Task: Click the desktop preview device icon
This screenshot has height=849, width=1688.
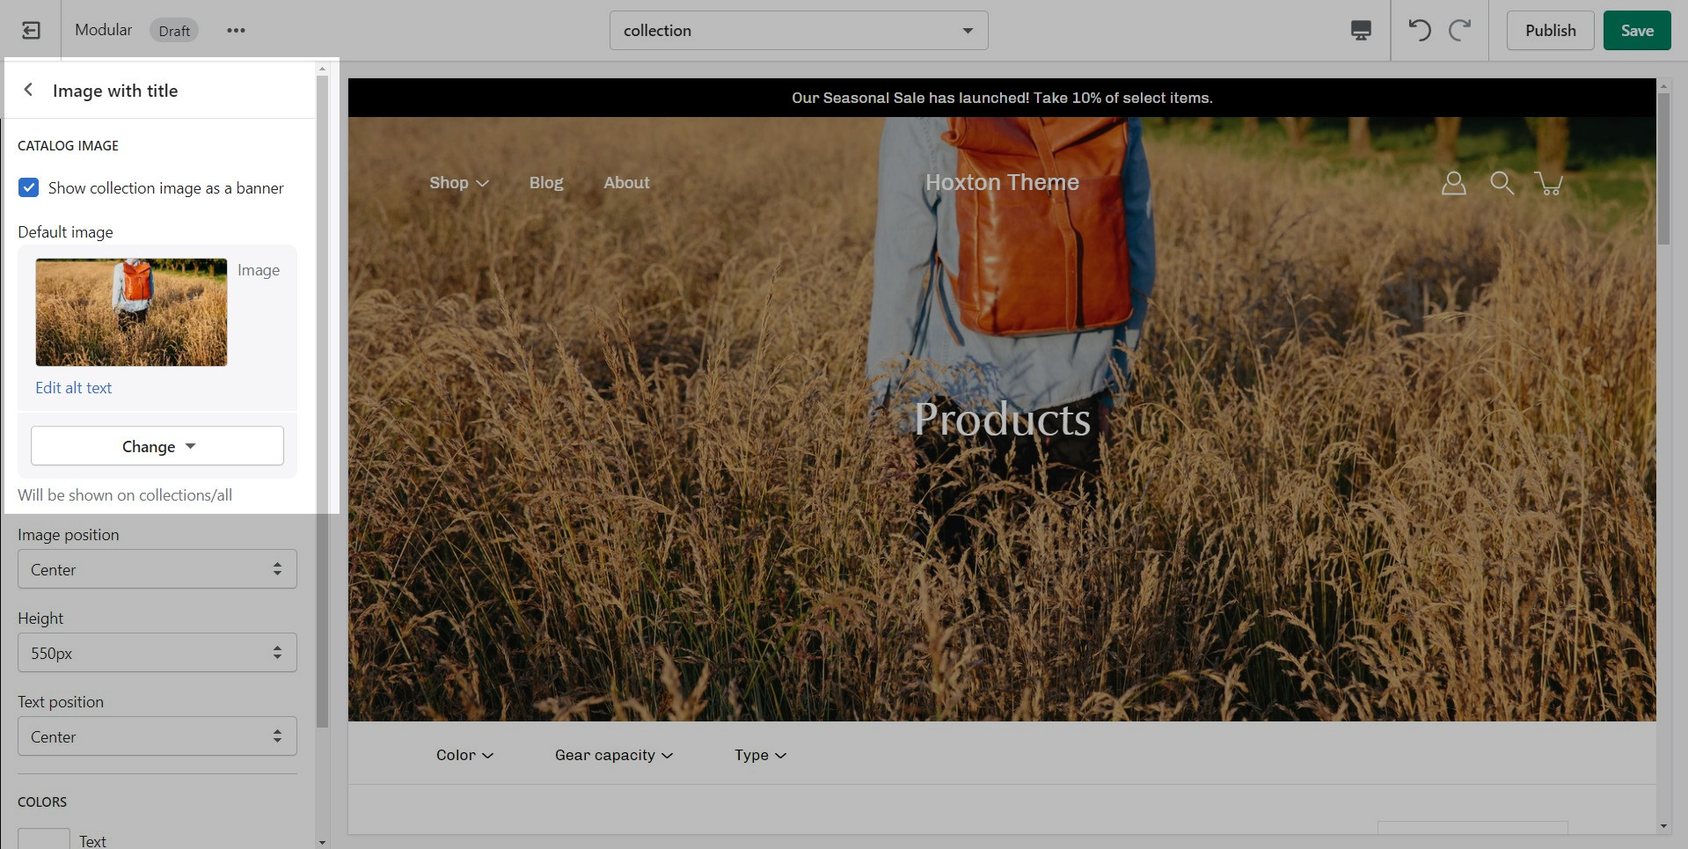Action: [x=1361, y=31]
